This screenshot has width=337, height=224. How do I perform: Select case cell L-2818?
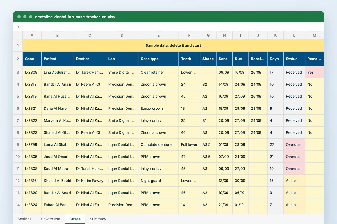(x=32, y=84)
